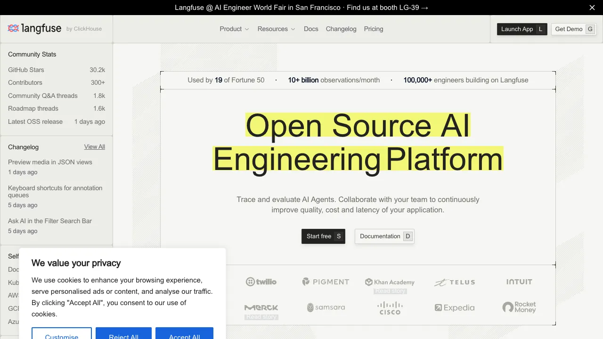Click the Langfuse logo icon
603x339 pixels.
[13, 29]
